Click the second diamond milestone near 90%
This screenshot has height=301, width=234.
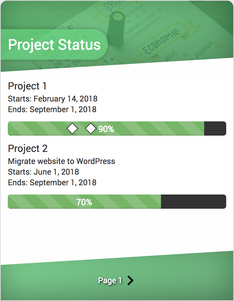[x=91, y=128]
